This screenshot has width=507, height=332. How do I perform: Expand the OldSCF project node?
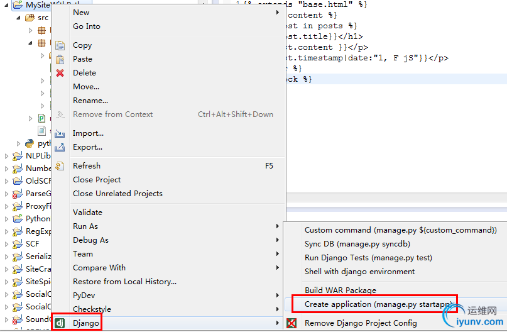6,181
